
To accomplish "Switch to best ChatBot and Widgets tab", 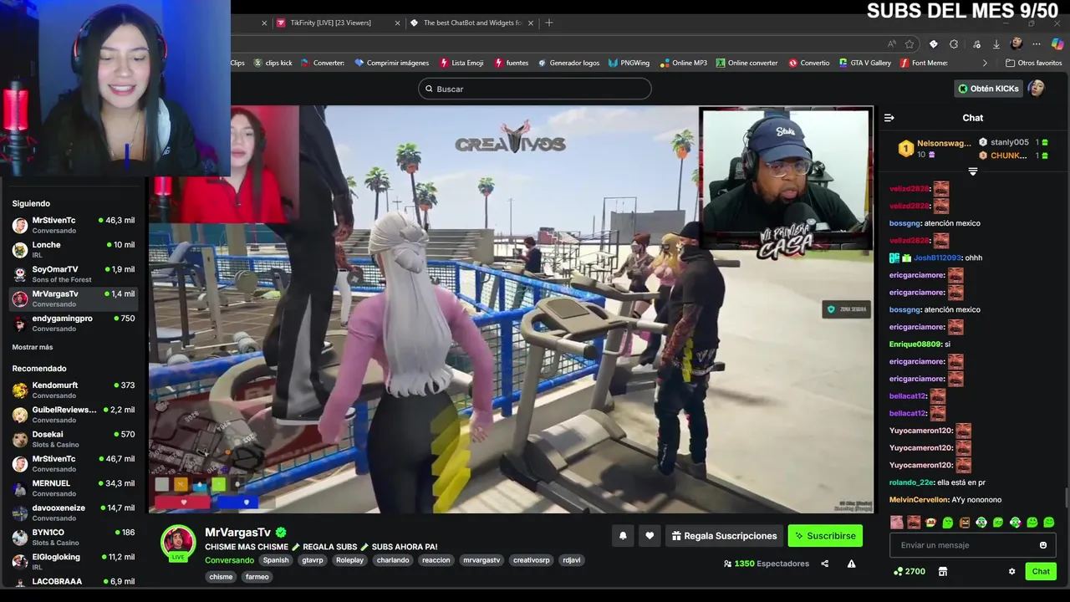I will click(472, 23).
